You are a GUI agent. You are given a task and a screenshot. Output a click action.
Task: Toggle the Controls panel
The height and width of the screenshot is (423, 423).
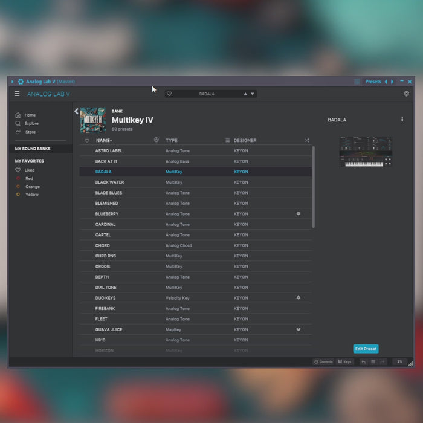pos(323,361)
